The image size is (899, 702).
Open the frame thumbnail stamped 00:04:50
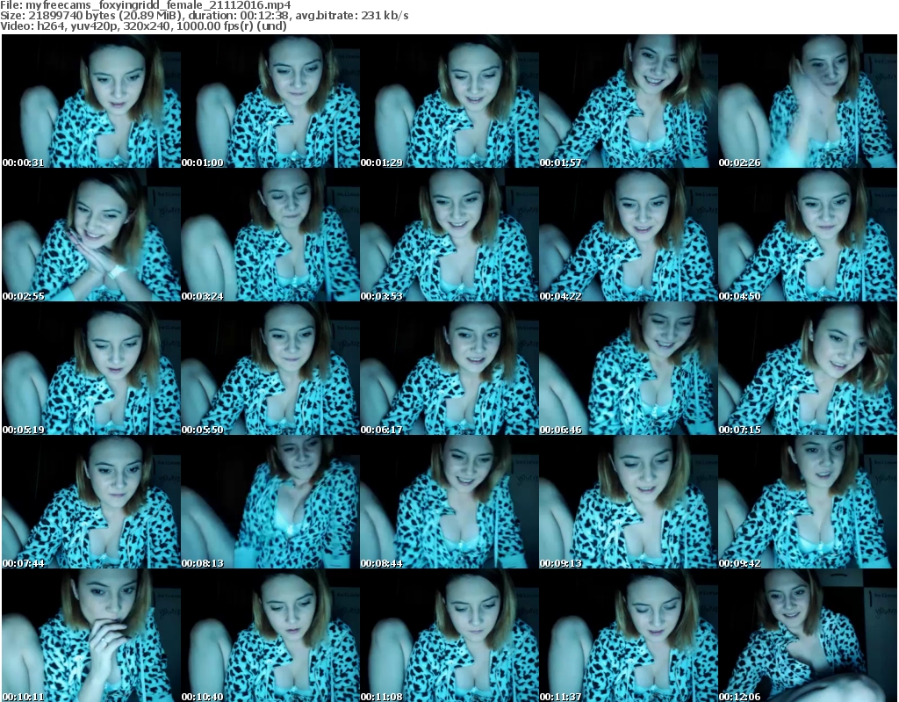(808, 235)
